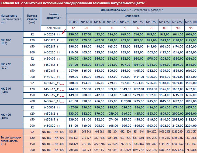Viewport: 197px width, 153px height.
Task: Select article number 1450415_11
Action: [54, 71]
